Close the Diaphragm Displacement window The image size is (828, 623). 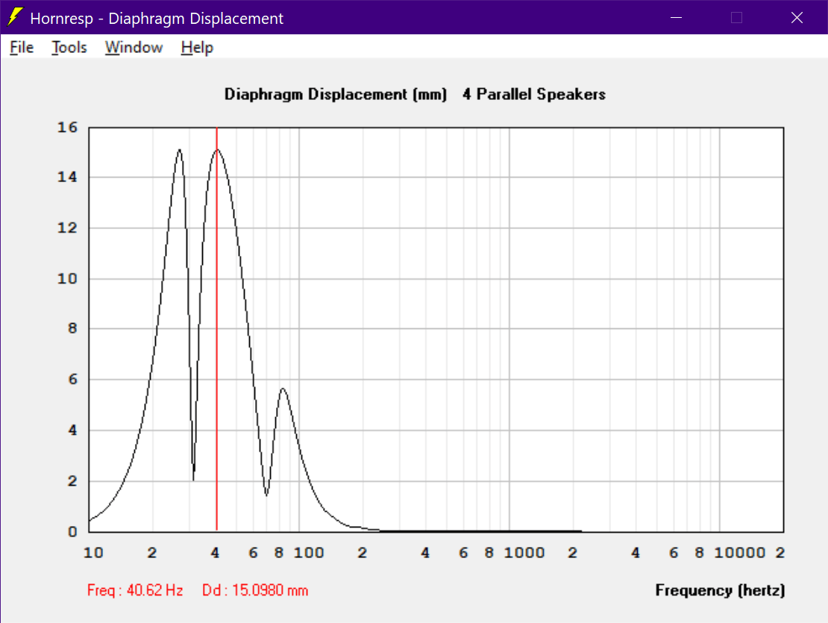[x=797, y=18]
